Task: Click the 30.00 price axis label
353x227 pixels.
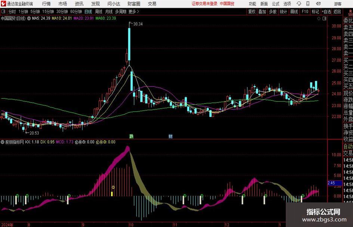Action: click(336, 26)
